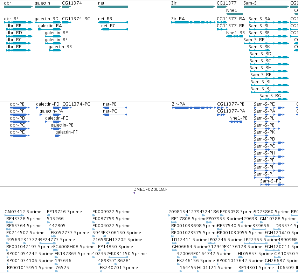The height and width of the screenshot is (273, 298).
Task: Click the GM03412.5prime EST feature
Action: coord(14,215)
